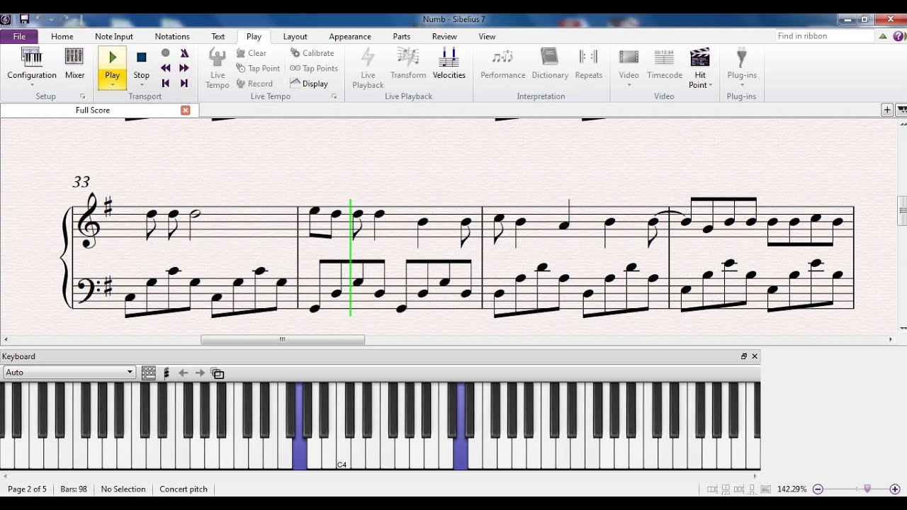Rewind with the double left arrows
The height and width of the screenshot is (510, 907).
(166, 68)
